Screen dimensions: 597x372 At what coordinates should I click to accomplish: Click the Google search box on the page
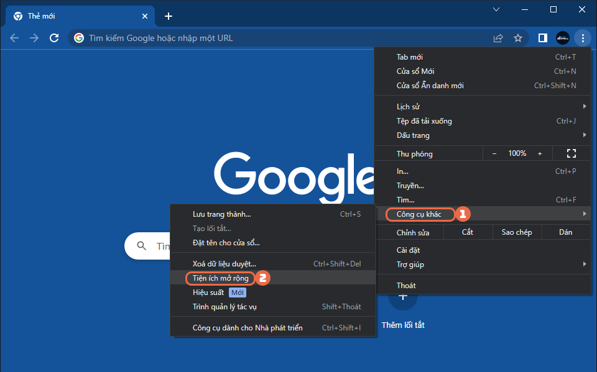147,246
